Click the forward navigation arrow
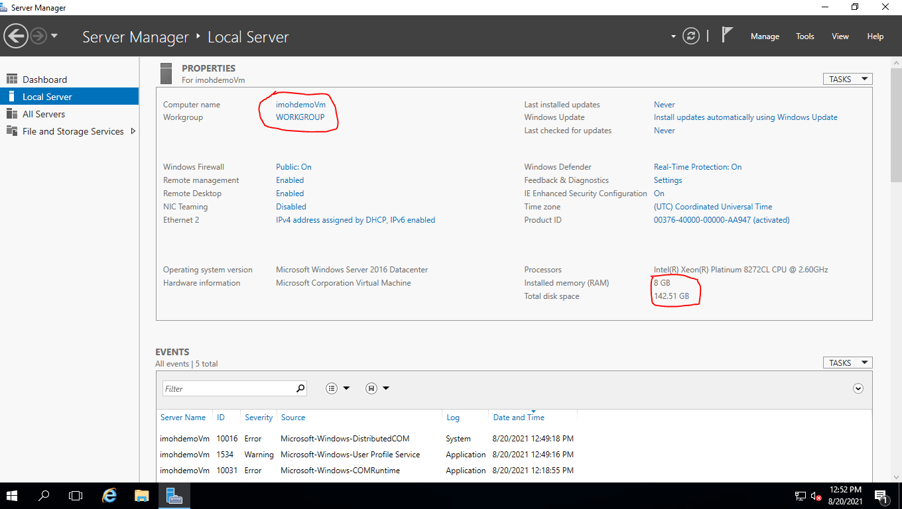Viewport: 902px width, 509px height. [38, 36]
